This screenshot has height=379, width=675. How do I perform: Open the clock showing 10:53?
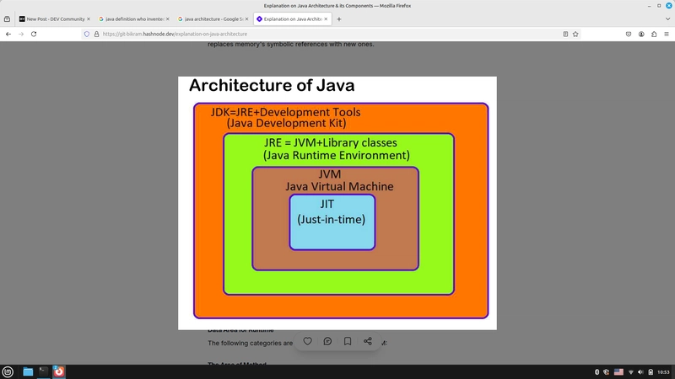click(x=663, y=372)
